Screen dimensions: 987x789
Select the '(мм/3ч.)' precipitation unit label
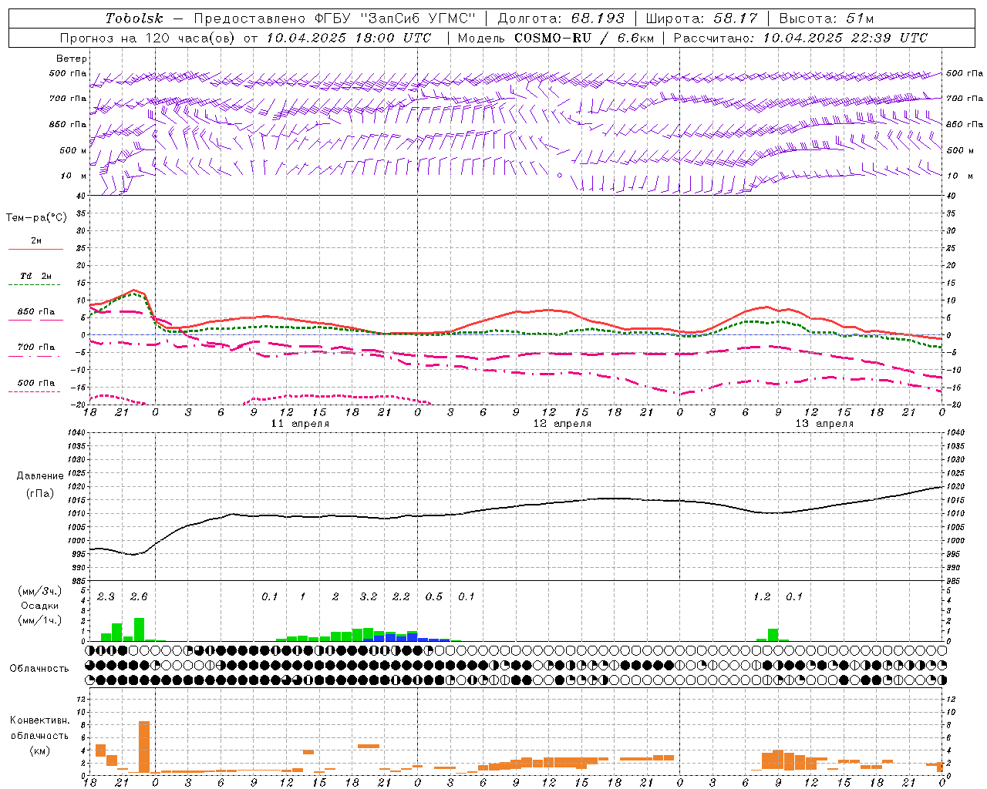(x=39, y=592)
